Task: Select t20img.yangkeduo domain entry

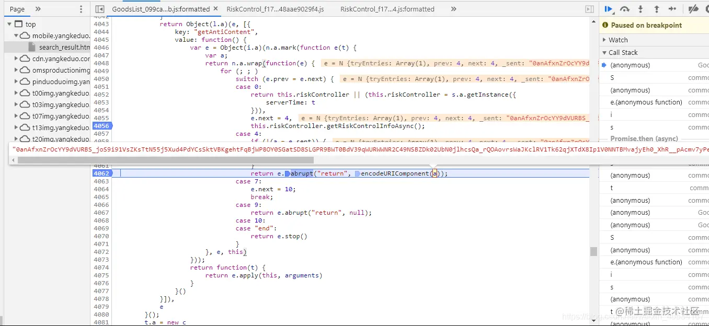Action: tap(61, 139)
